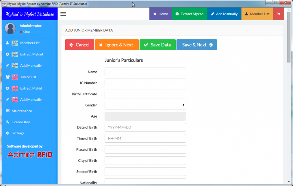
Task: Open Member List from top navigation
Action: tap(257, 14)
